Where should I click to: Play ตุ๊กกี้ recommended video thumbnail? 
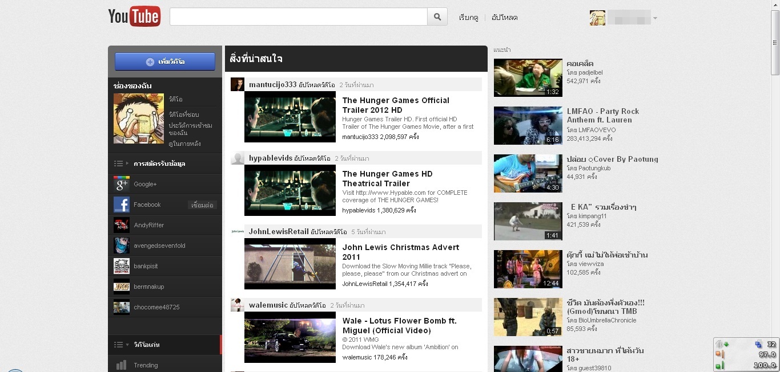528,269
